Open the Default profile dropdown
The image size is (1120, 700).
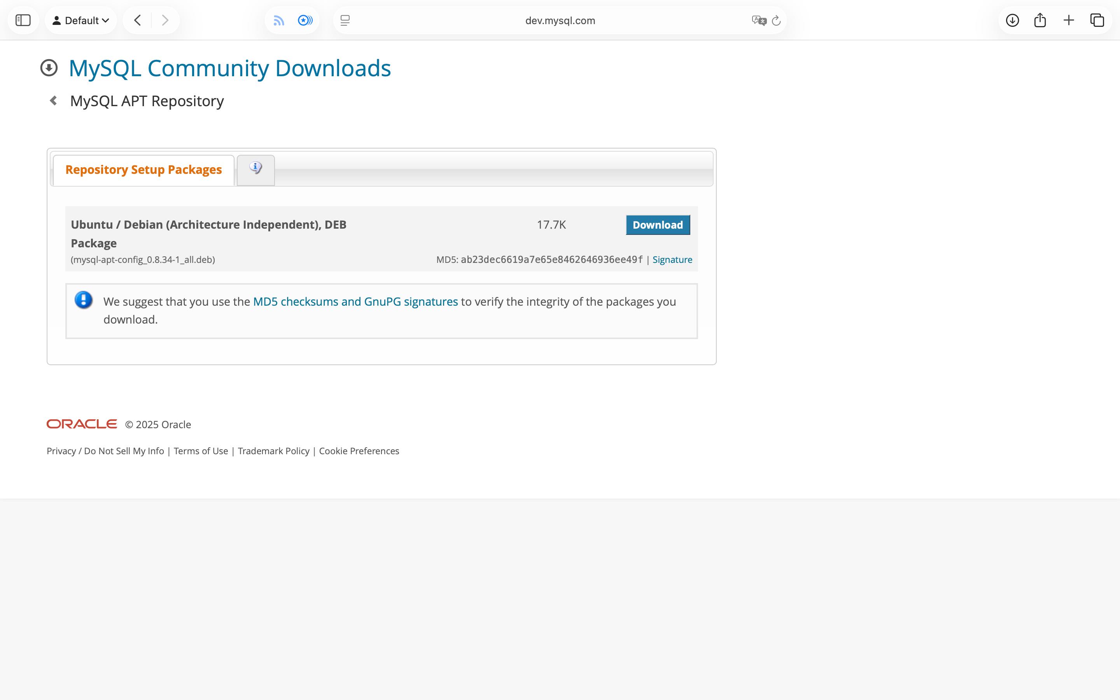[80, 20]
